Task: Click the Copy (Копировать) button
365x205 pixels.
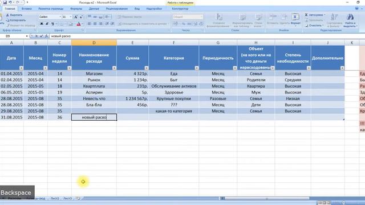Action: point(15,20)
